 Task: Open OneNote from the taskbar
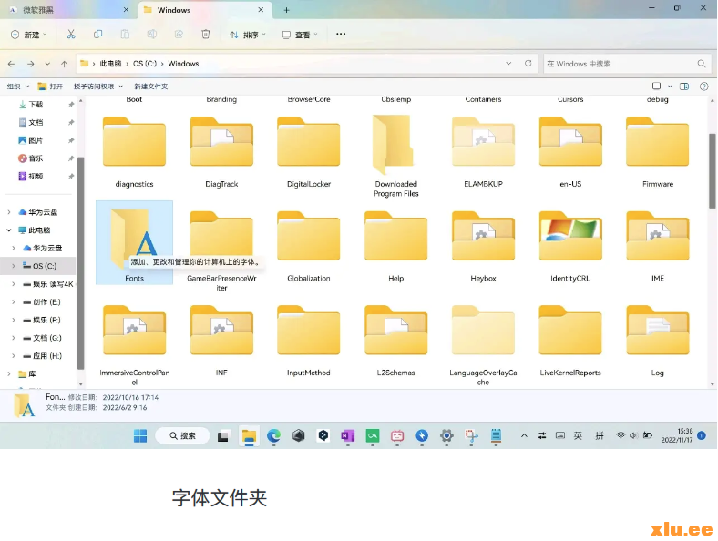click(x=347, y=436)
